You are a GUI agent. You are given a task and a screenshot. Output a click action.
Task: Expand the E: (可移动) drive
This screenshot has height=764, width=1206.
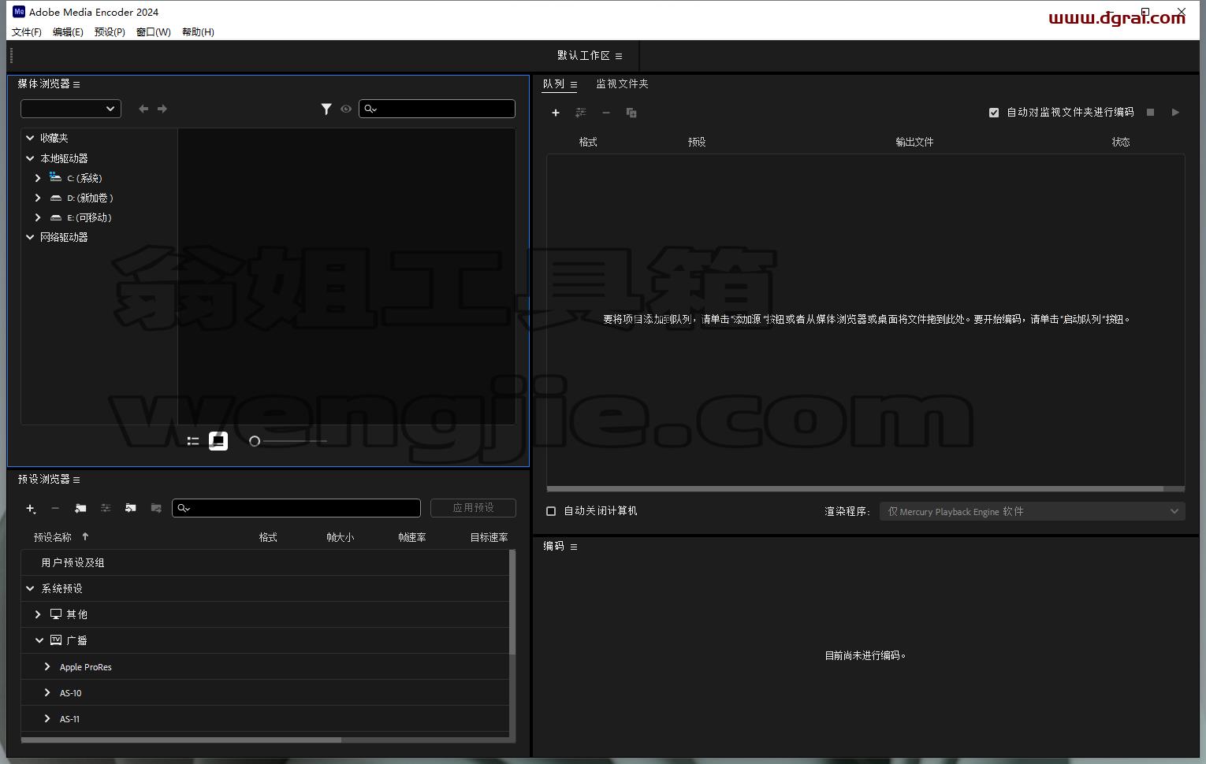[x=38, y=217]
